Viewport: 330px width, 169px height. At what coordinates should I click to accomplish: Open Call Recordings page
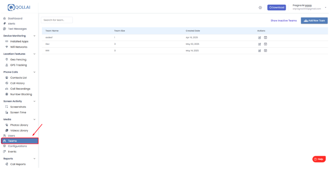[20, 89]
